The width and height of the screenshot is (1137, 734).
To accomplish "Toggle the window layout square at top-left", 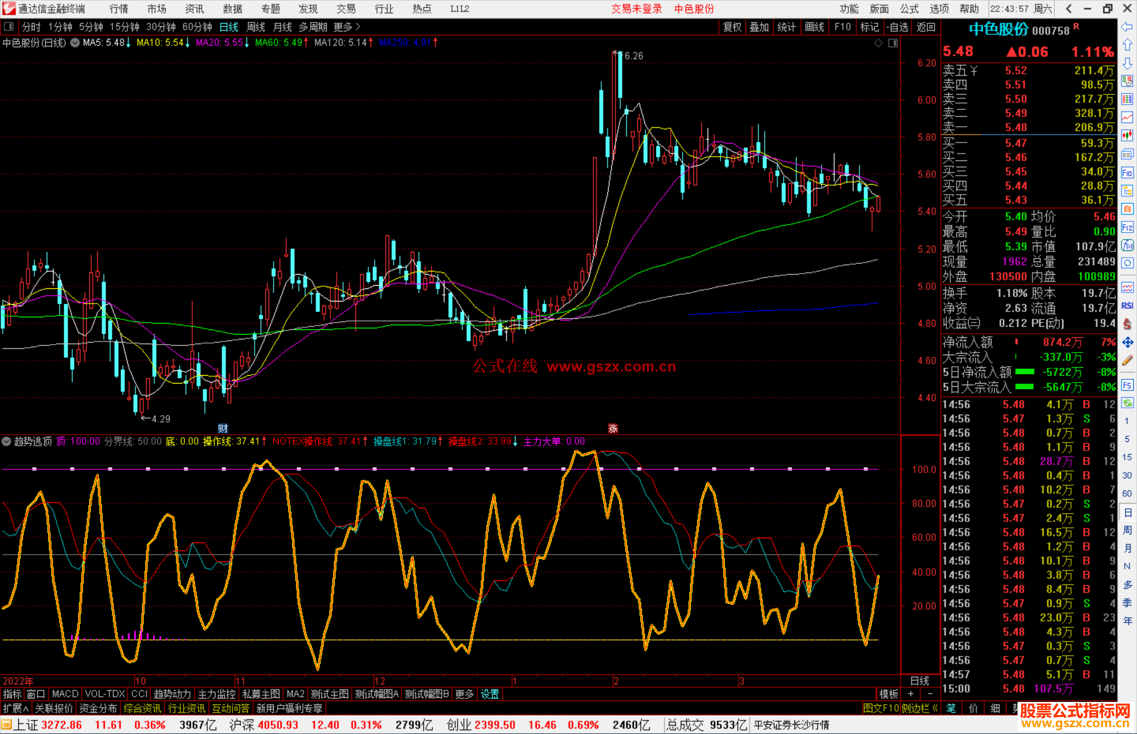I will (x=9, y=27).
